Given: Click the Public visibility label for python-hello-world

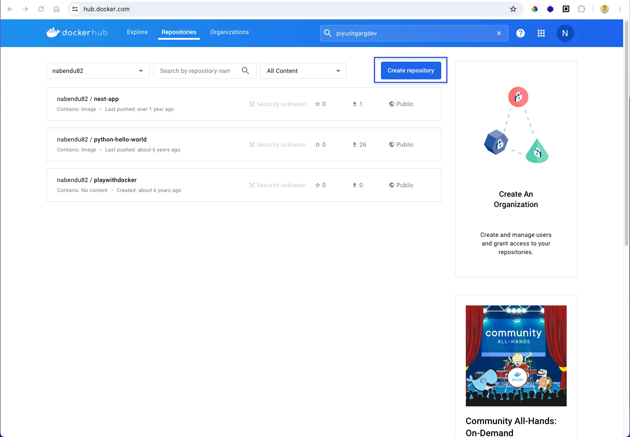Looking at the screenshot, I should pos(401,145).
